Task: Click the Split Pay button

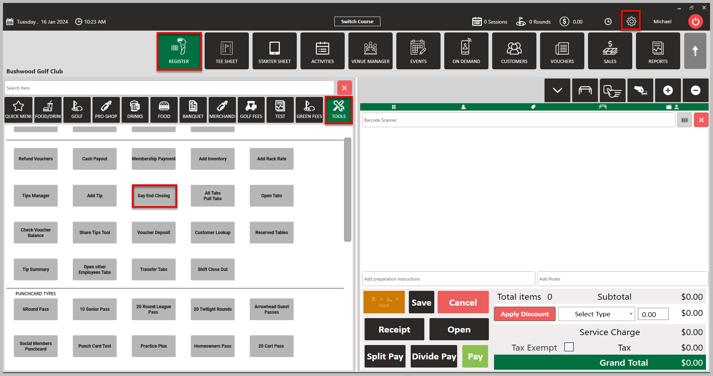Action: coord(385,356)
